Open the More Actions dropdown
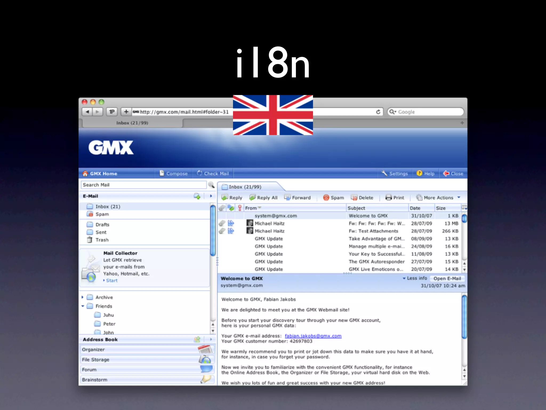 [438, 198]
